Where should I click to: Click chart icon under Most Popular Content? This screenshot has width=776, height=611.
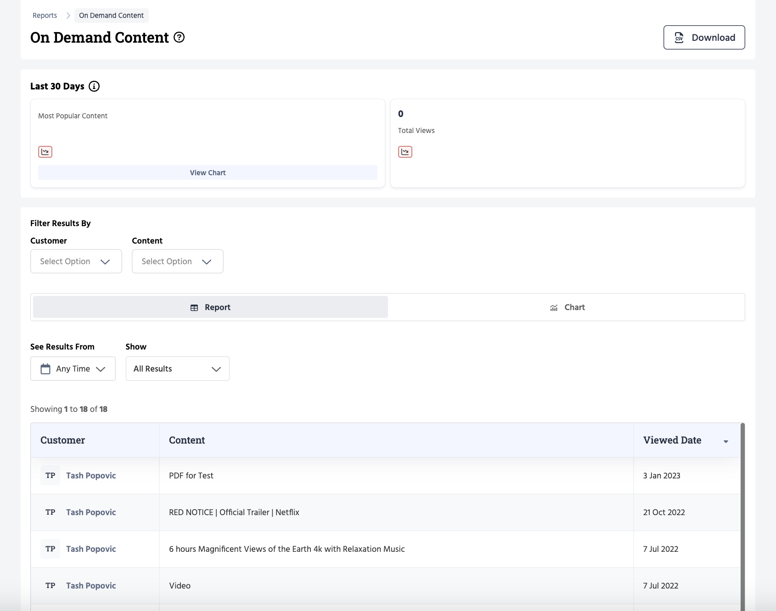pyautogui.click(x=45, y=152)
